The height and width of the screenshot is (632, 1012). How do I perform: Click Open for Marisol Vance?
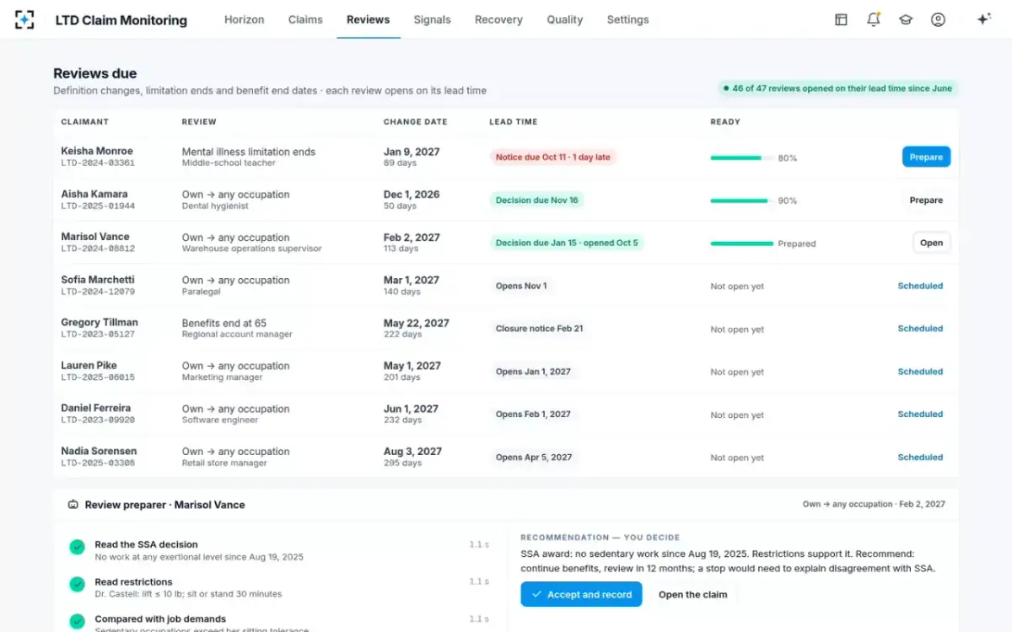(931, 243)
